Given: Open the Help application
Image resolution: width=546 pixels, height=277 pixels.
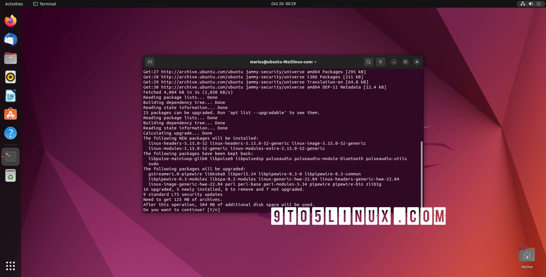Looking at the screenshot, I should (x=10, y=133).
